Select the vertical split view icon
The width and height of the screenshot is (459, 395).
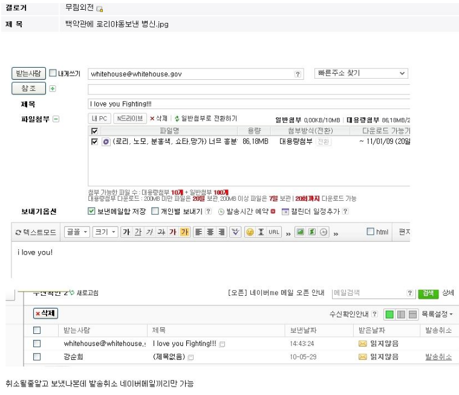pyautogui.click(x=401, y=315)
